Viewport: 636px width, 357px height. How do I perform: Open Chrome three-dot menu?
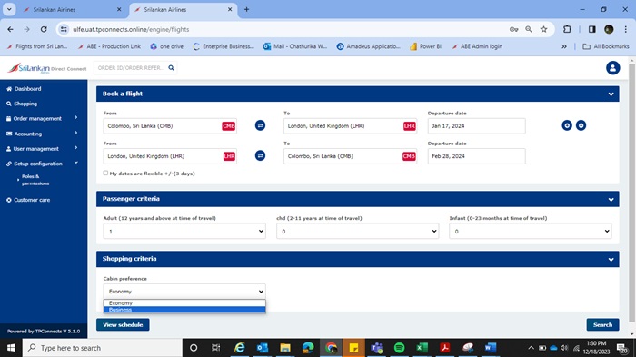[x=625, y=29]
